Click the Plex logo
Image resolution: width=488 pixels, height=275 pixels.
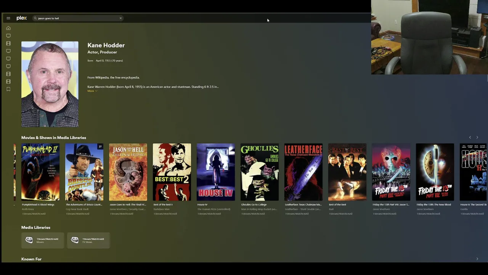[x=22, y=18]
